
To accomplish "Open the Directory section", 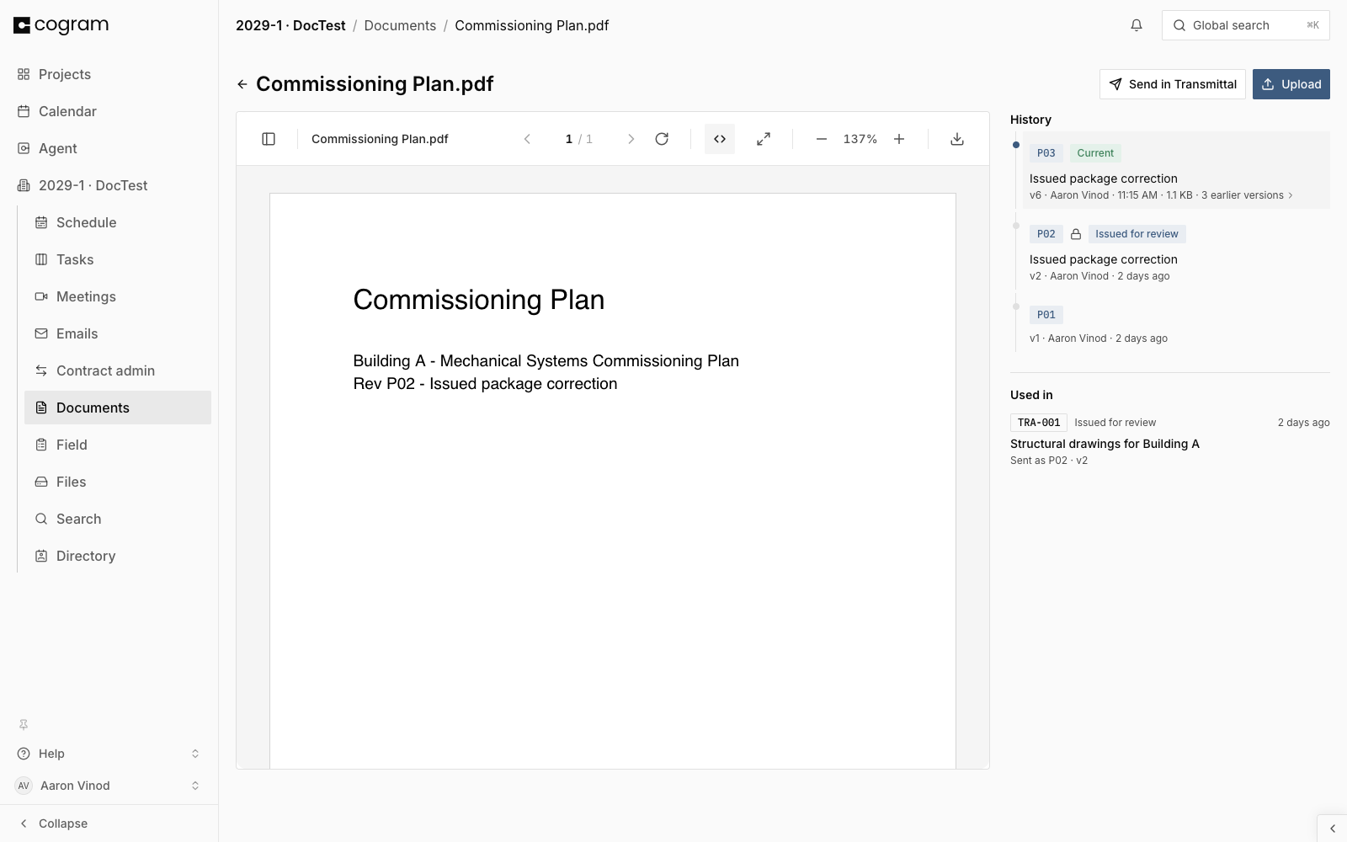I will 118,556.
